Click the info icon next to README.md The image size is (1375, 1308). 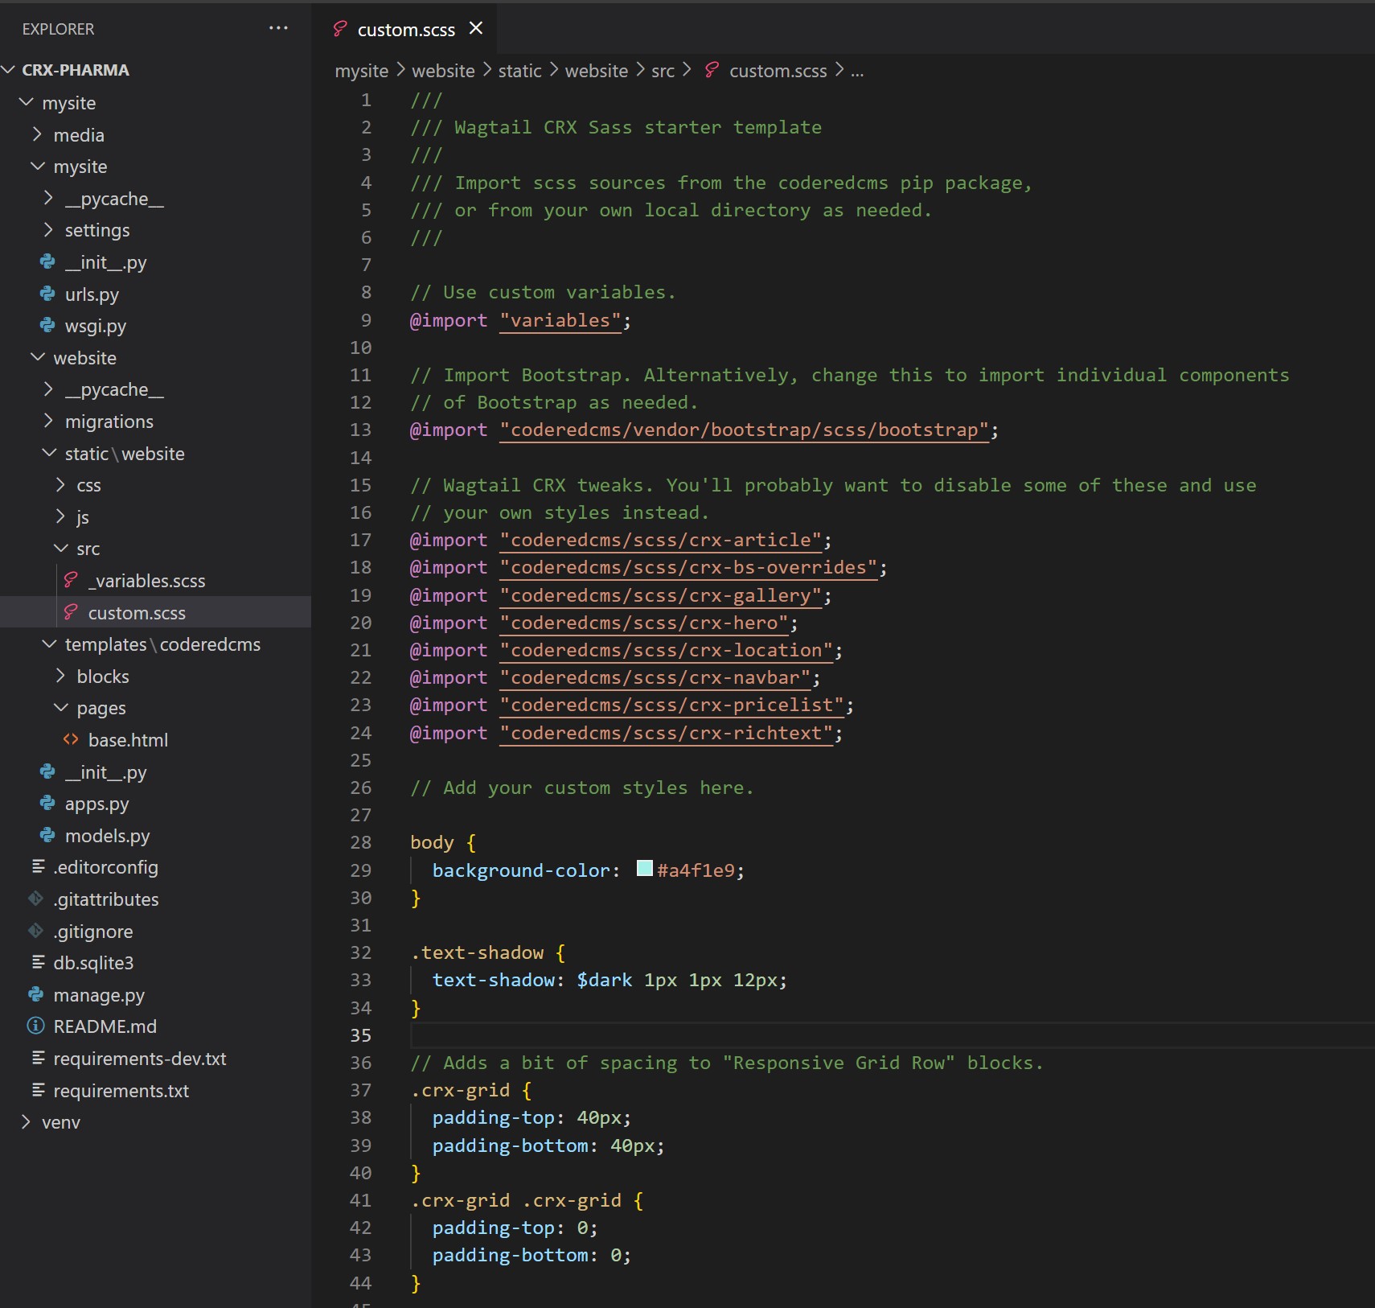(x=36, y=1026)
